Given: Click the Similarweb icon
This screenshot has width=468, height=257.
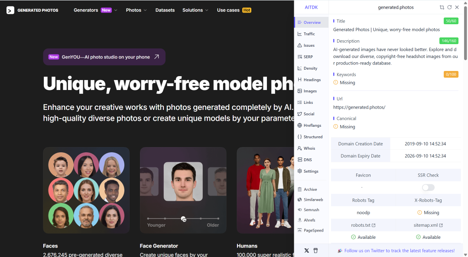Looking at the screenshot, I should click(300, 199).
